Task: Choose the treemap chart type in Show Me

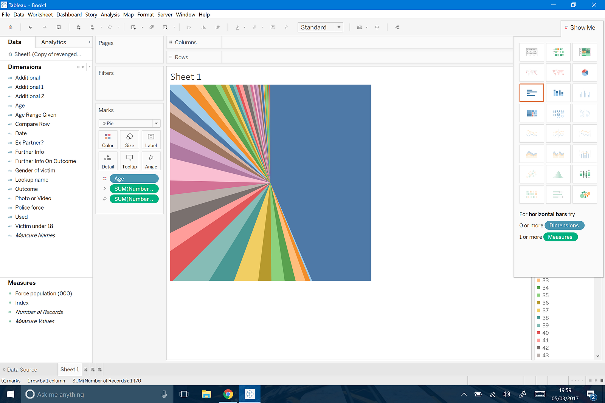Action: tap(532, 113)
